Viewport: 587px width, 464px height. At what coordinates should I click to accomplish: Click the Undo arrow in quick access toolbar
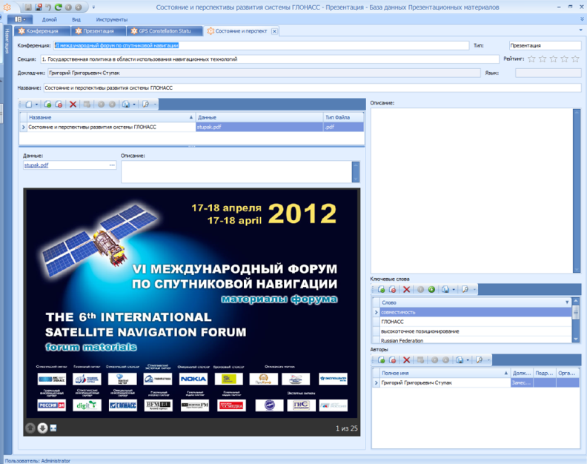pyautogui.click(x=48, y=7)
